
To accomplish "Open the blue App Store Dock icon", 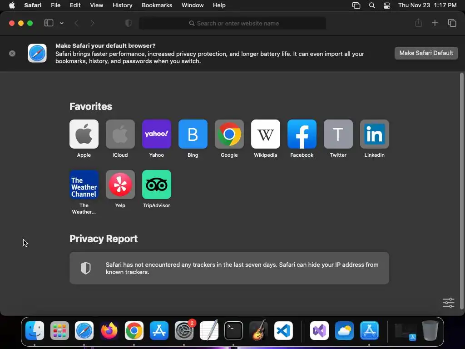I will 159,331.
